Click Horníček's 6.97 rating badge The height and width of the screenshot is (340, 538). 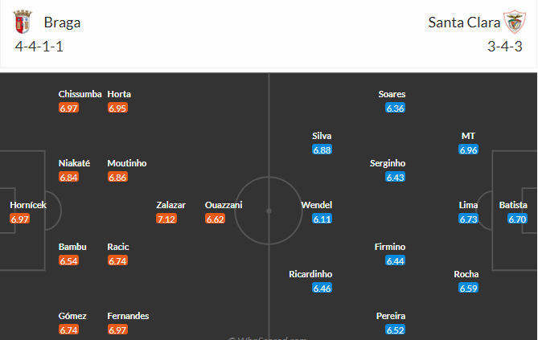click(20, 219)
